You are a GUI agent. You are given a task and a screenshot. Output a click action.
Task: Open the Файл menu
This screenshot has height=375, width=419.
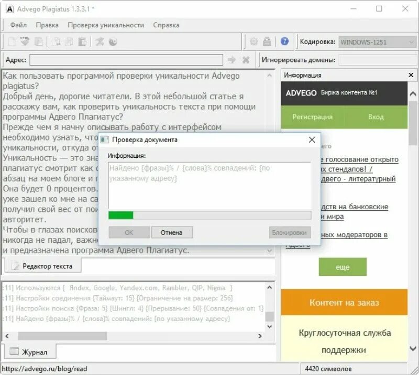[x=18, y=25]
